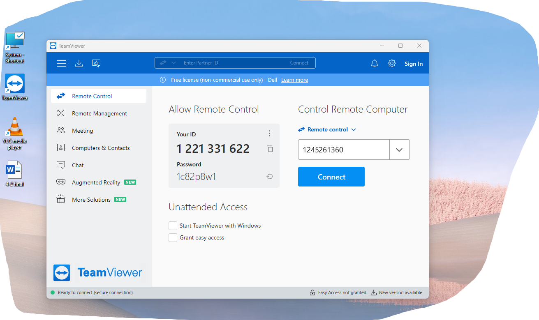The image size is (539, 320).
Task: Select Remote Control in sidebar
Action: click(99, 96)
